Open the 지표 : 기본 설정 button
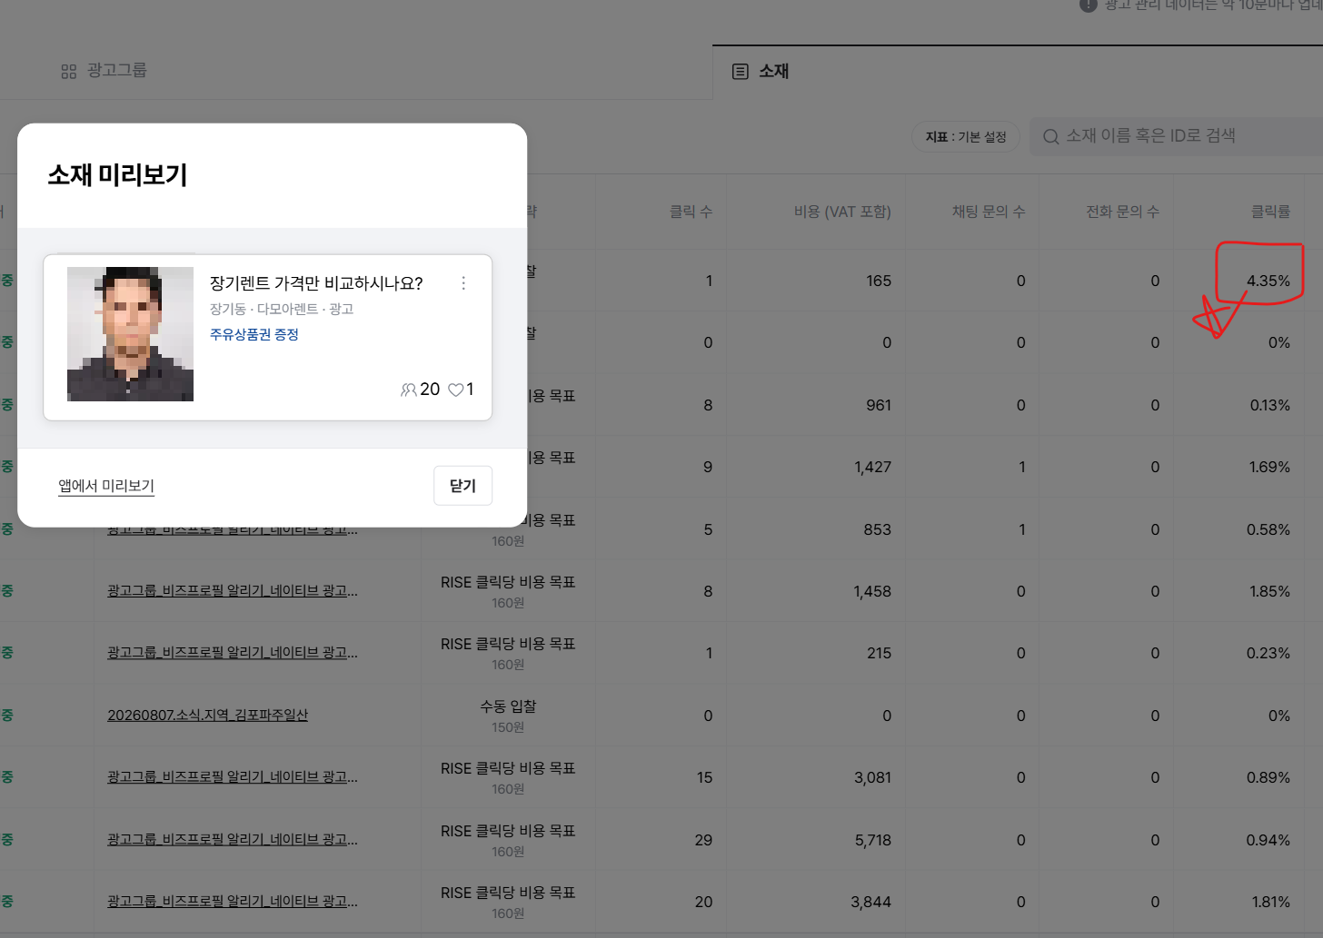 [x=966, y=137]
